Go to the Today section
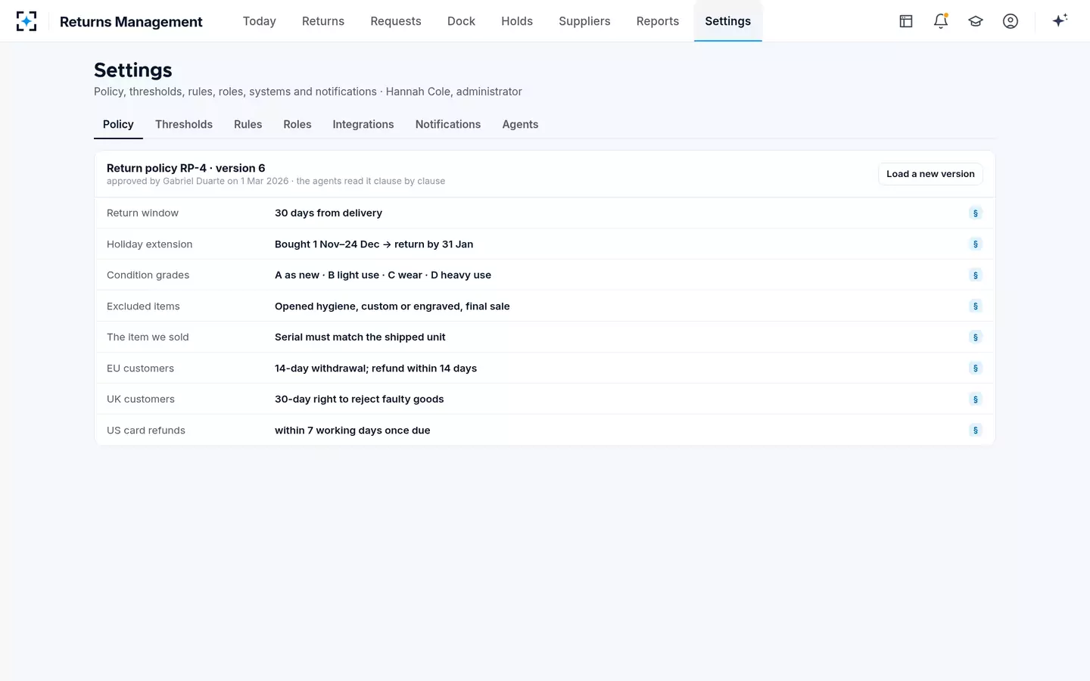The height and width of the screenshot is (681, 1090). click(260, 21)
